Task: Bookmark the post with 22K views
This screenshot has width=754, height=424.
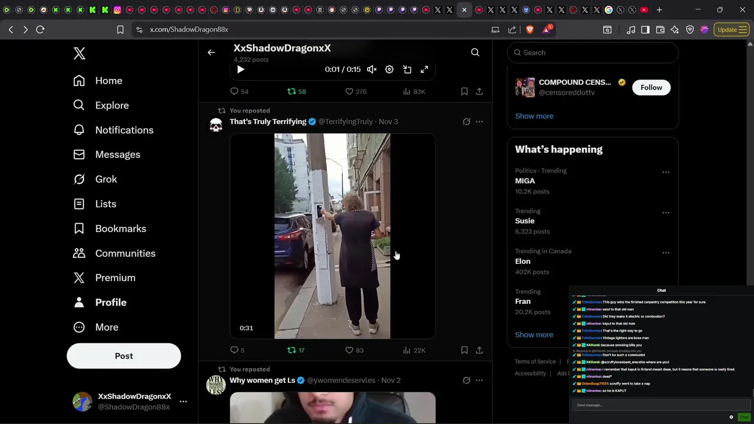Action: 464,350
